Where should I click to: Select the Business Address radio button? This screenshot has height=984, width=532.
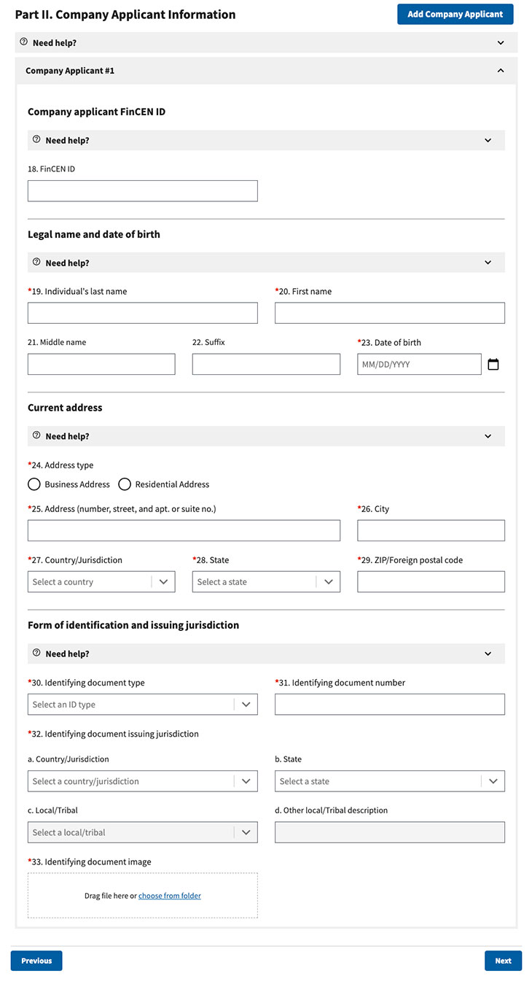pos(34,484)
